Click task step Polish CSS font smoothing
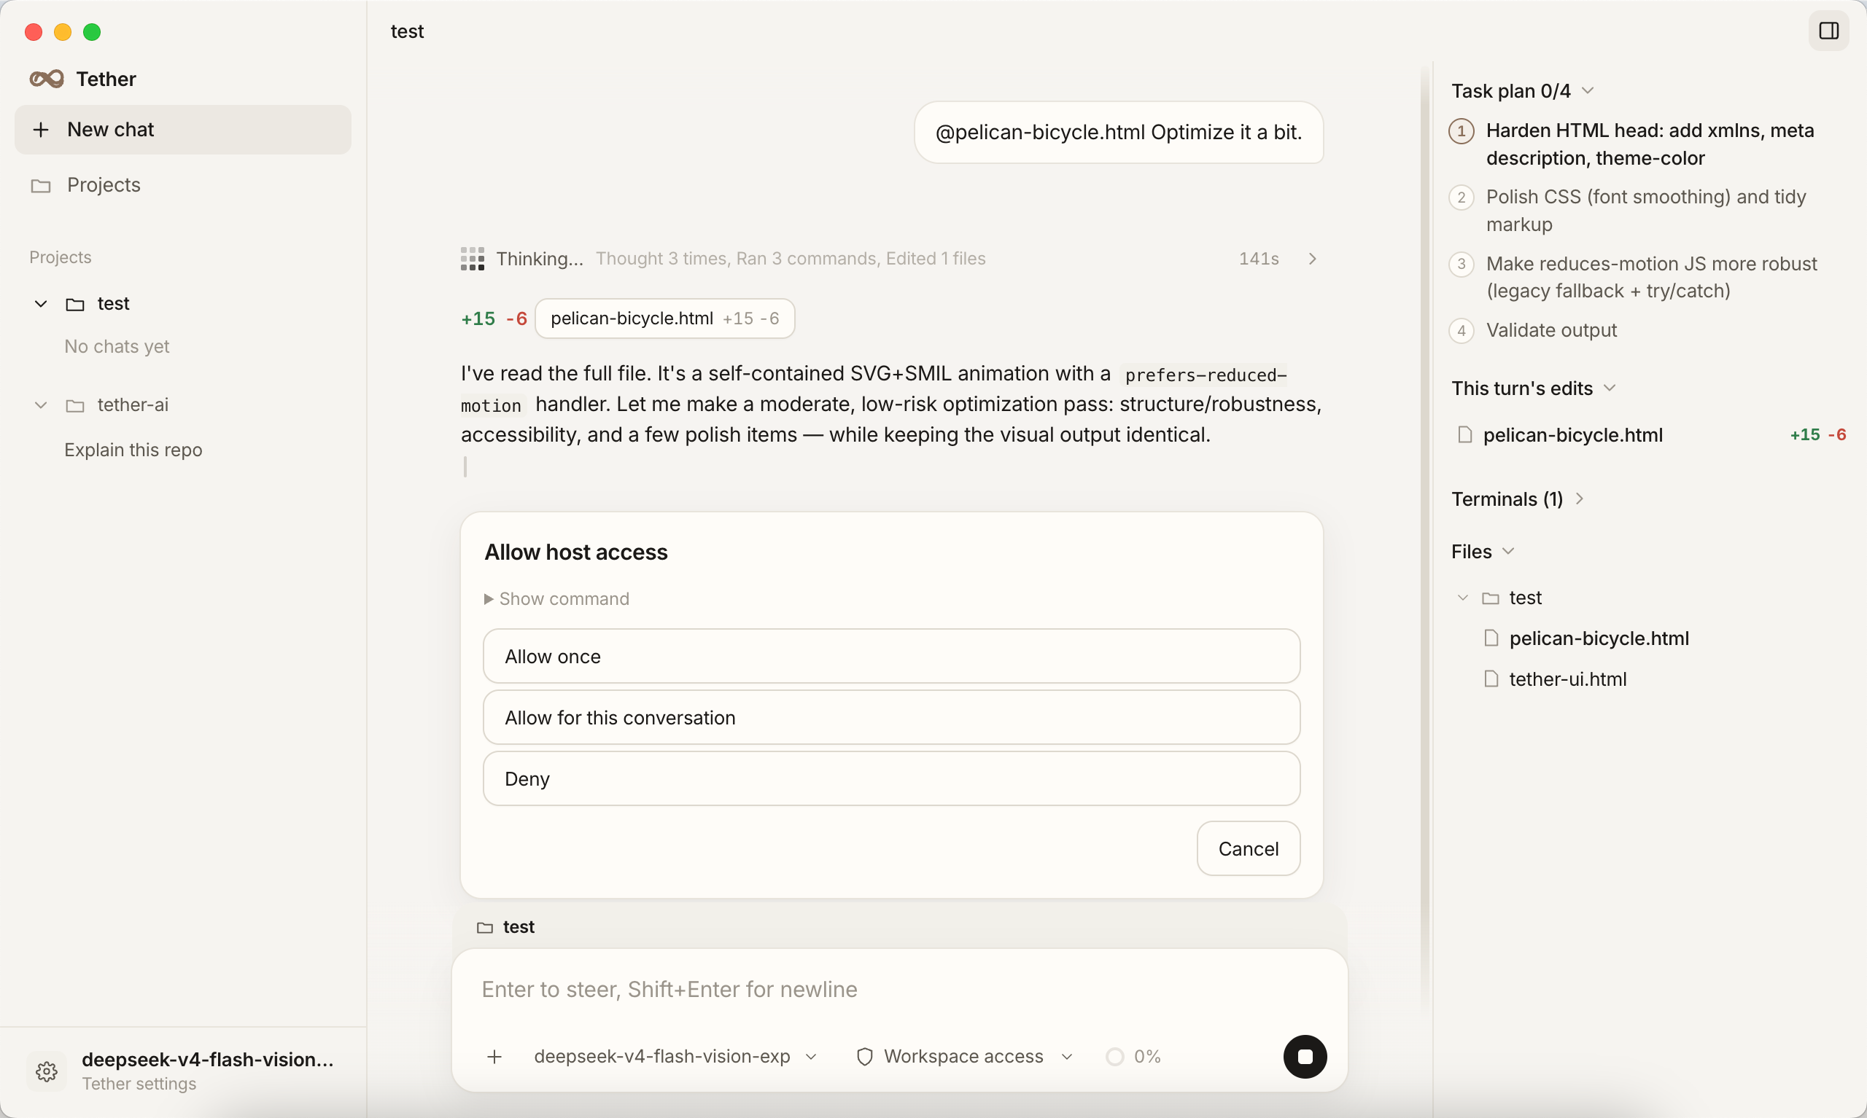 [x=1646, y=210]
